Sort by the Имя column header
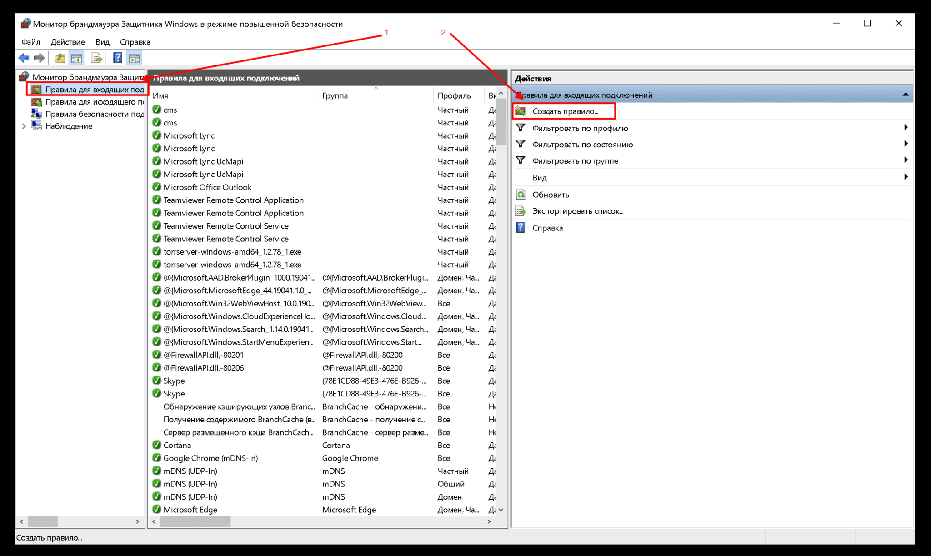Image resolution: width=931 pixels, height=556 pixels. (x=234, y=95)
